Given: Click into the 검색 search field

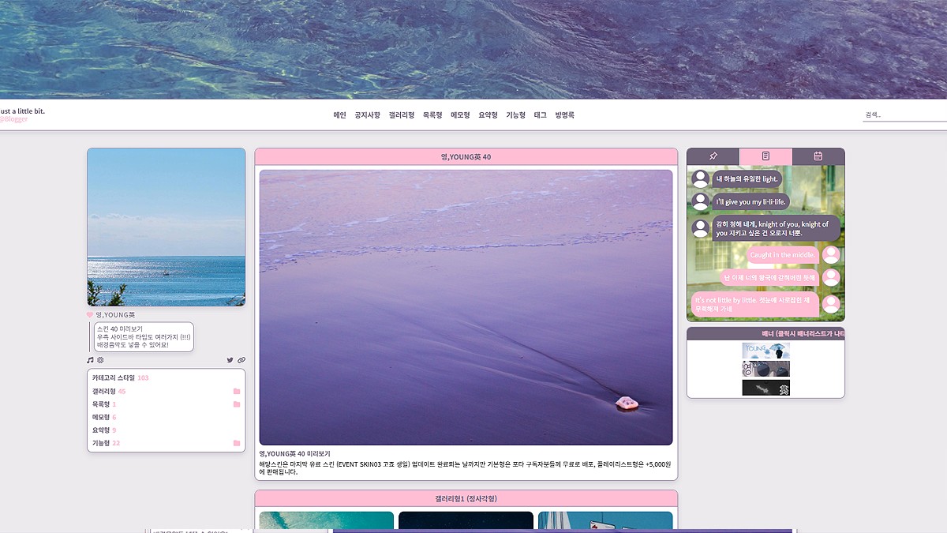Looking at the screenshot, I should (x=904, y=115).
